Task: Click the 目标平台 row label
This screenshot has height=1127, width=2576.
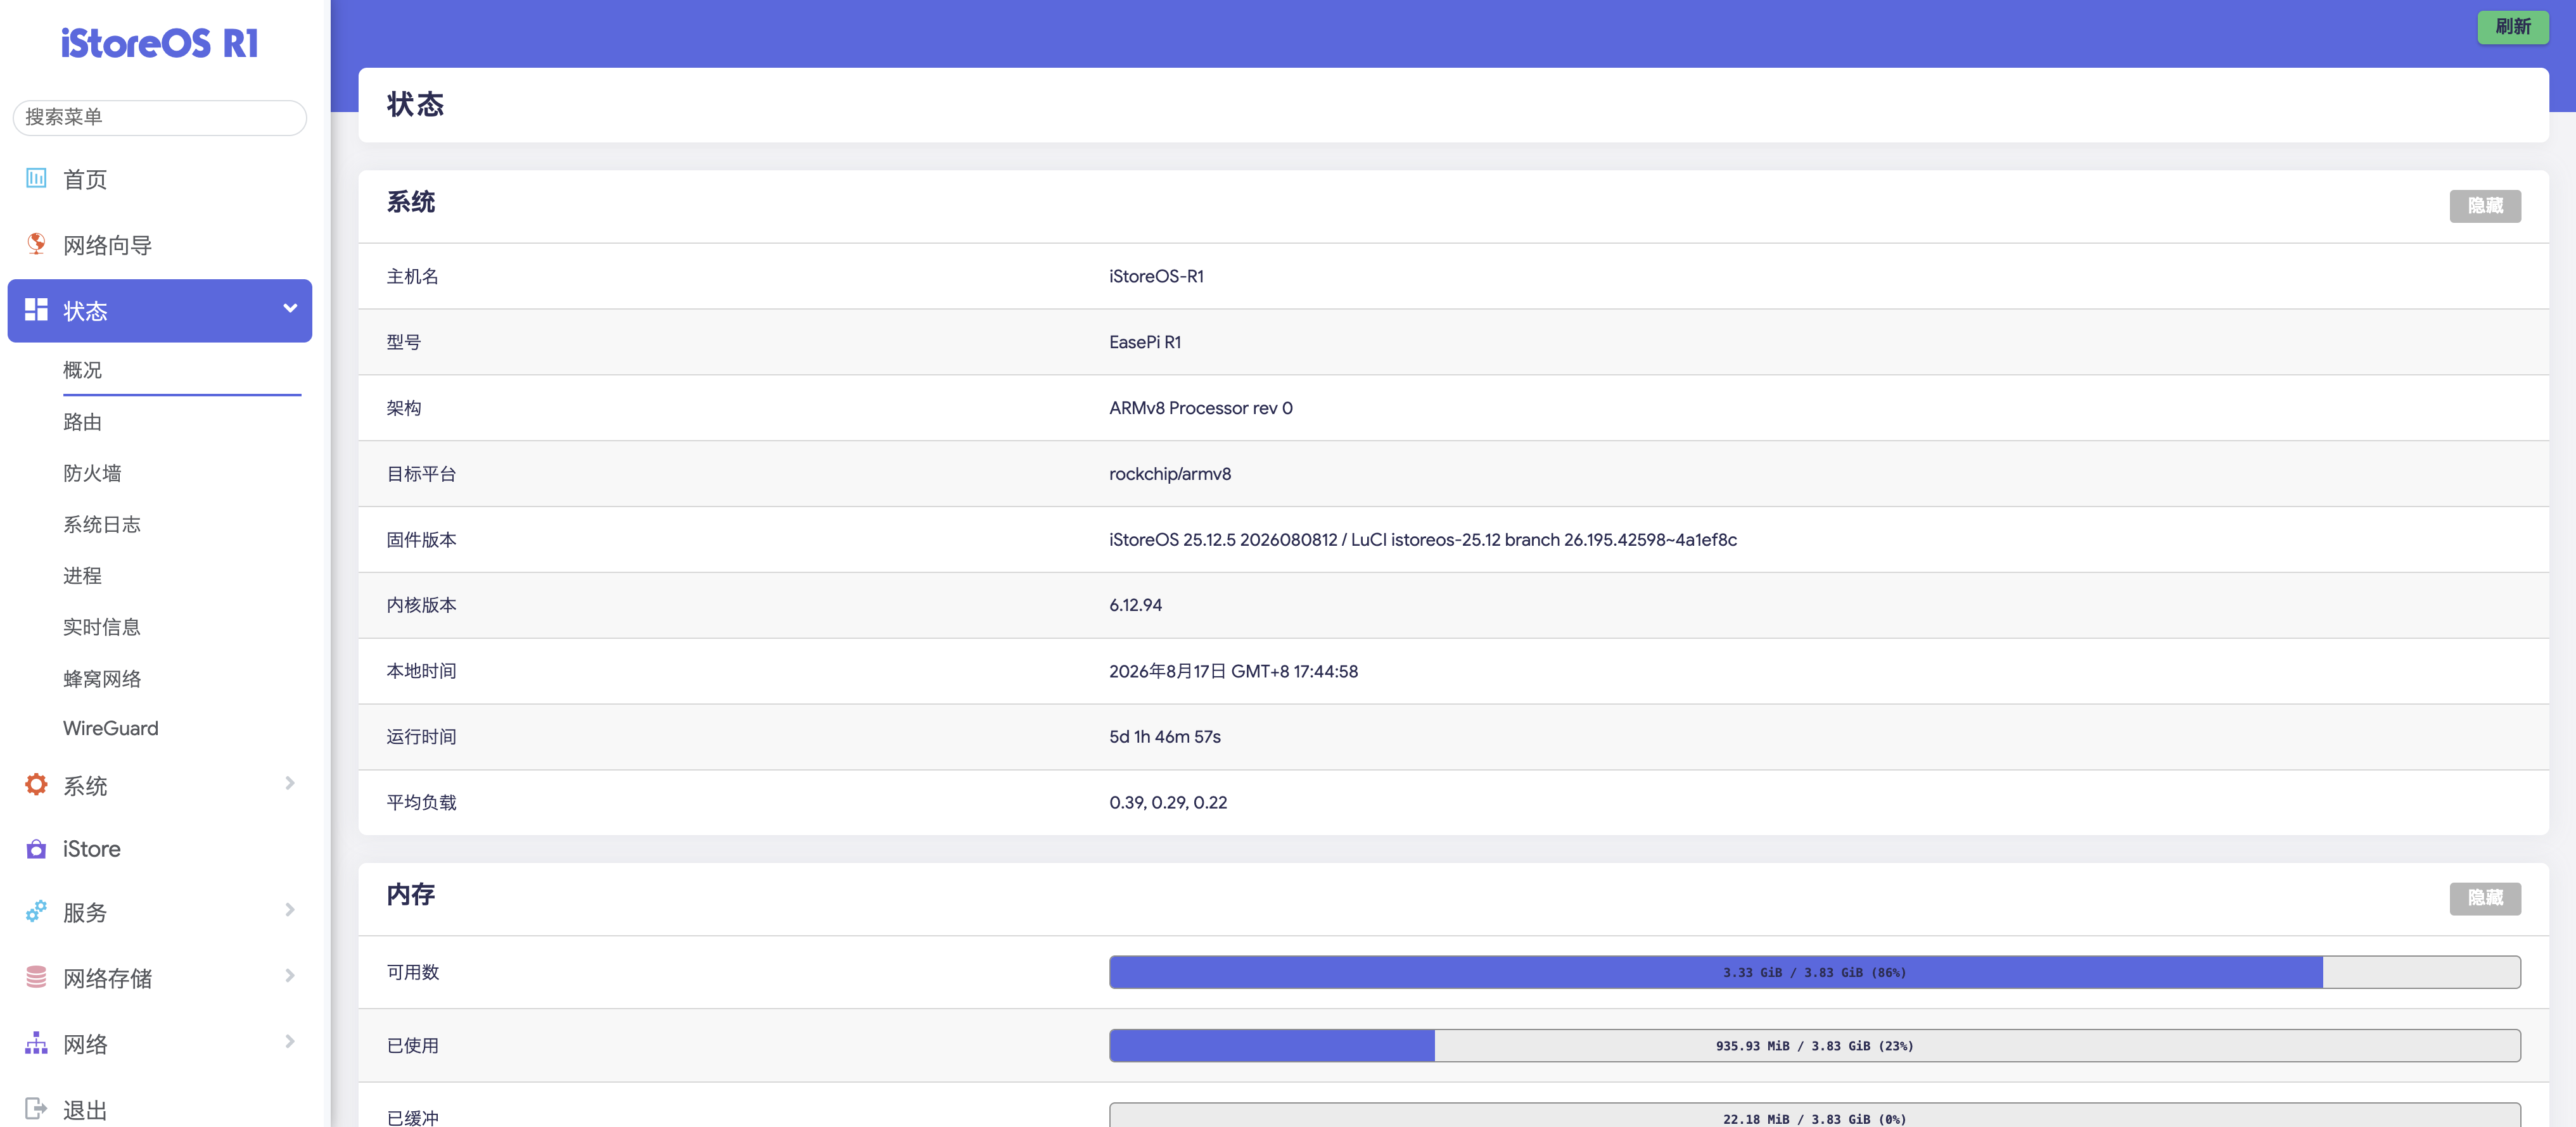Action: (x=422, y=475)
